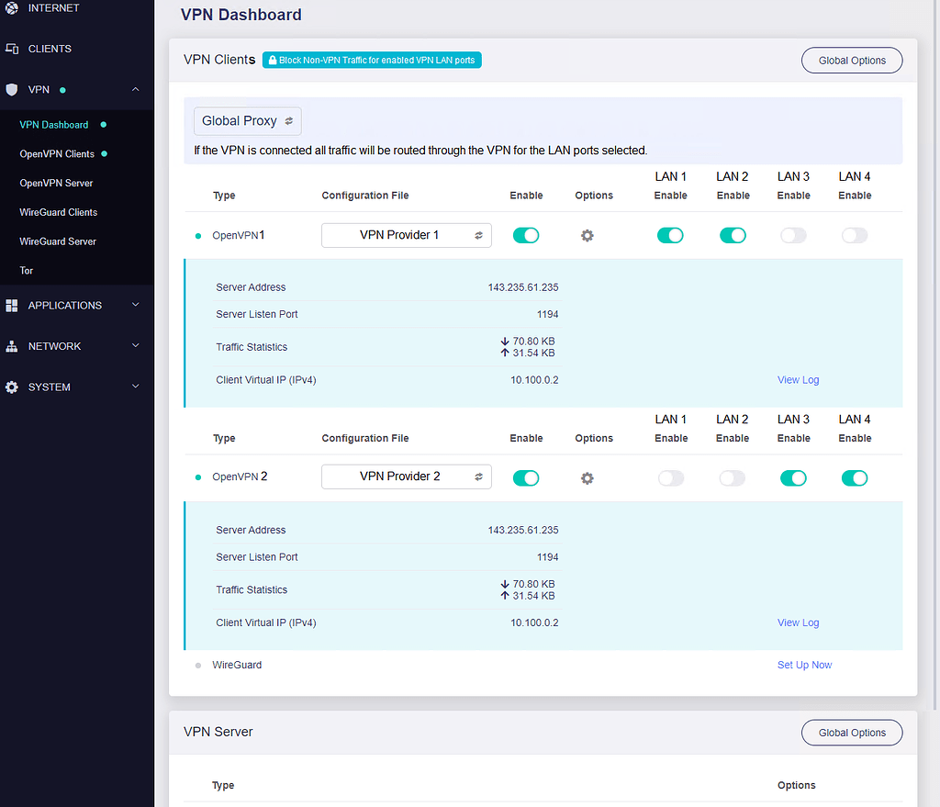The image size is (940, 807).
Task: Open Options gear for OpenVPN 2 client
Action: point(587,477)
